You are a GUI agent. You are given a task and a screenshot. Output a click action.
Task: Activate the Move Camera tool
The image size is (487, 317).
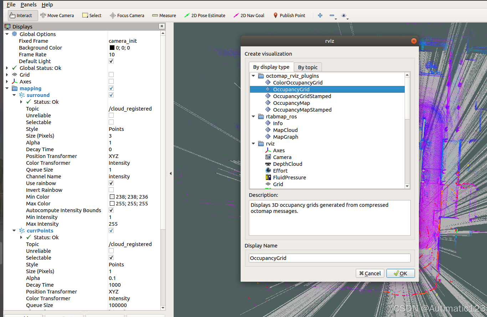tap(57, 15)
